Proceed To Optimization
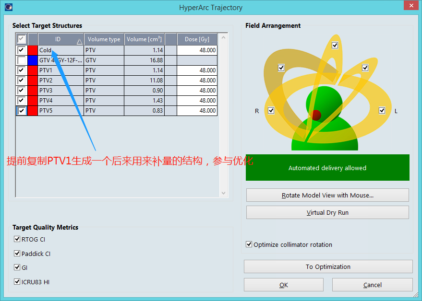422x301 pixels. (x=328, y=266)
